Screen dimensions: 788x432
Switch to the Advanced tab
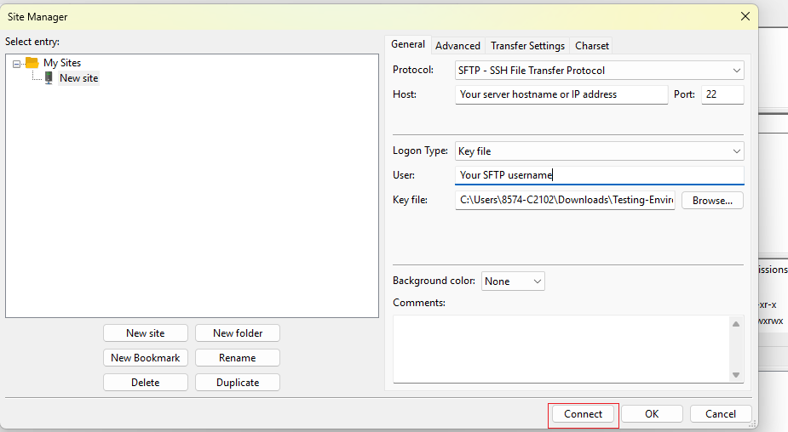pos(457,46)
